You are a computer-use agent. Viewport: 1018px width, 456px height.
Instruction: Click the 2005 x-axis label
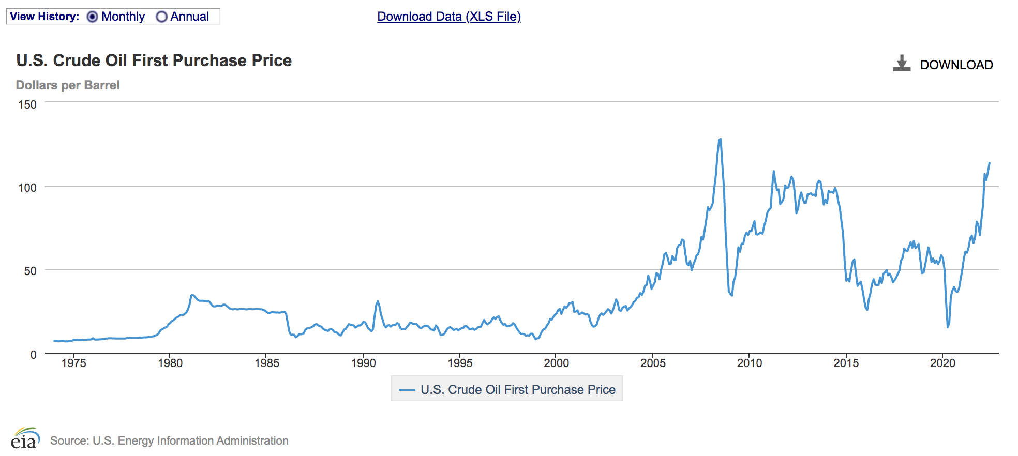point(653,363)
